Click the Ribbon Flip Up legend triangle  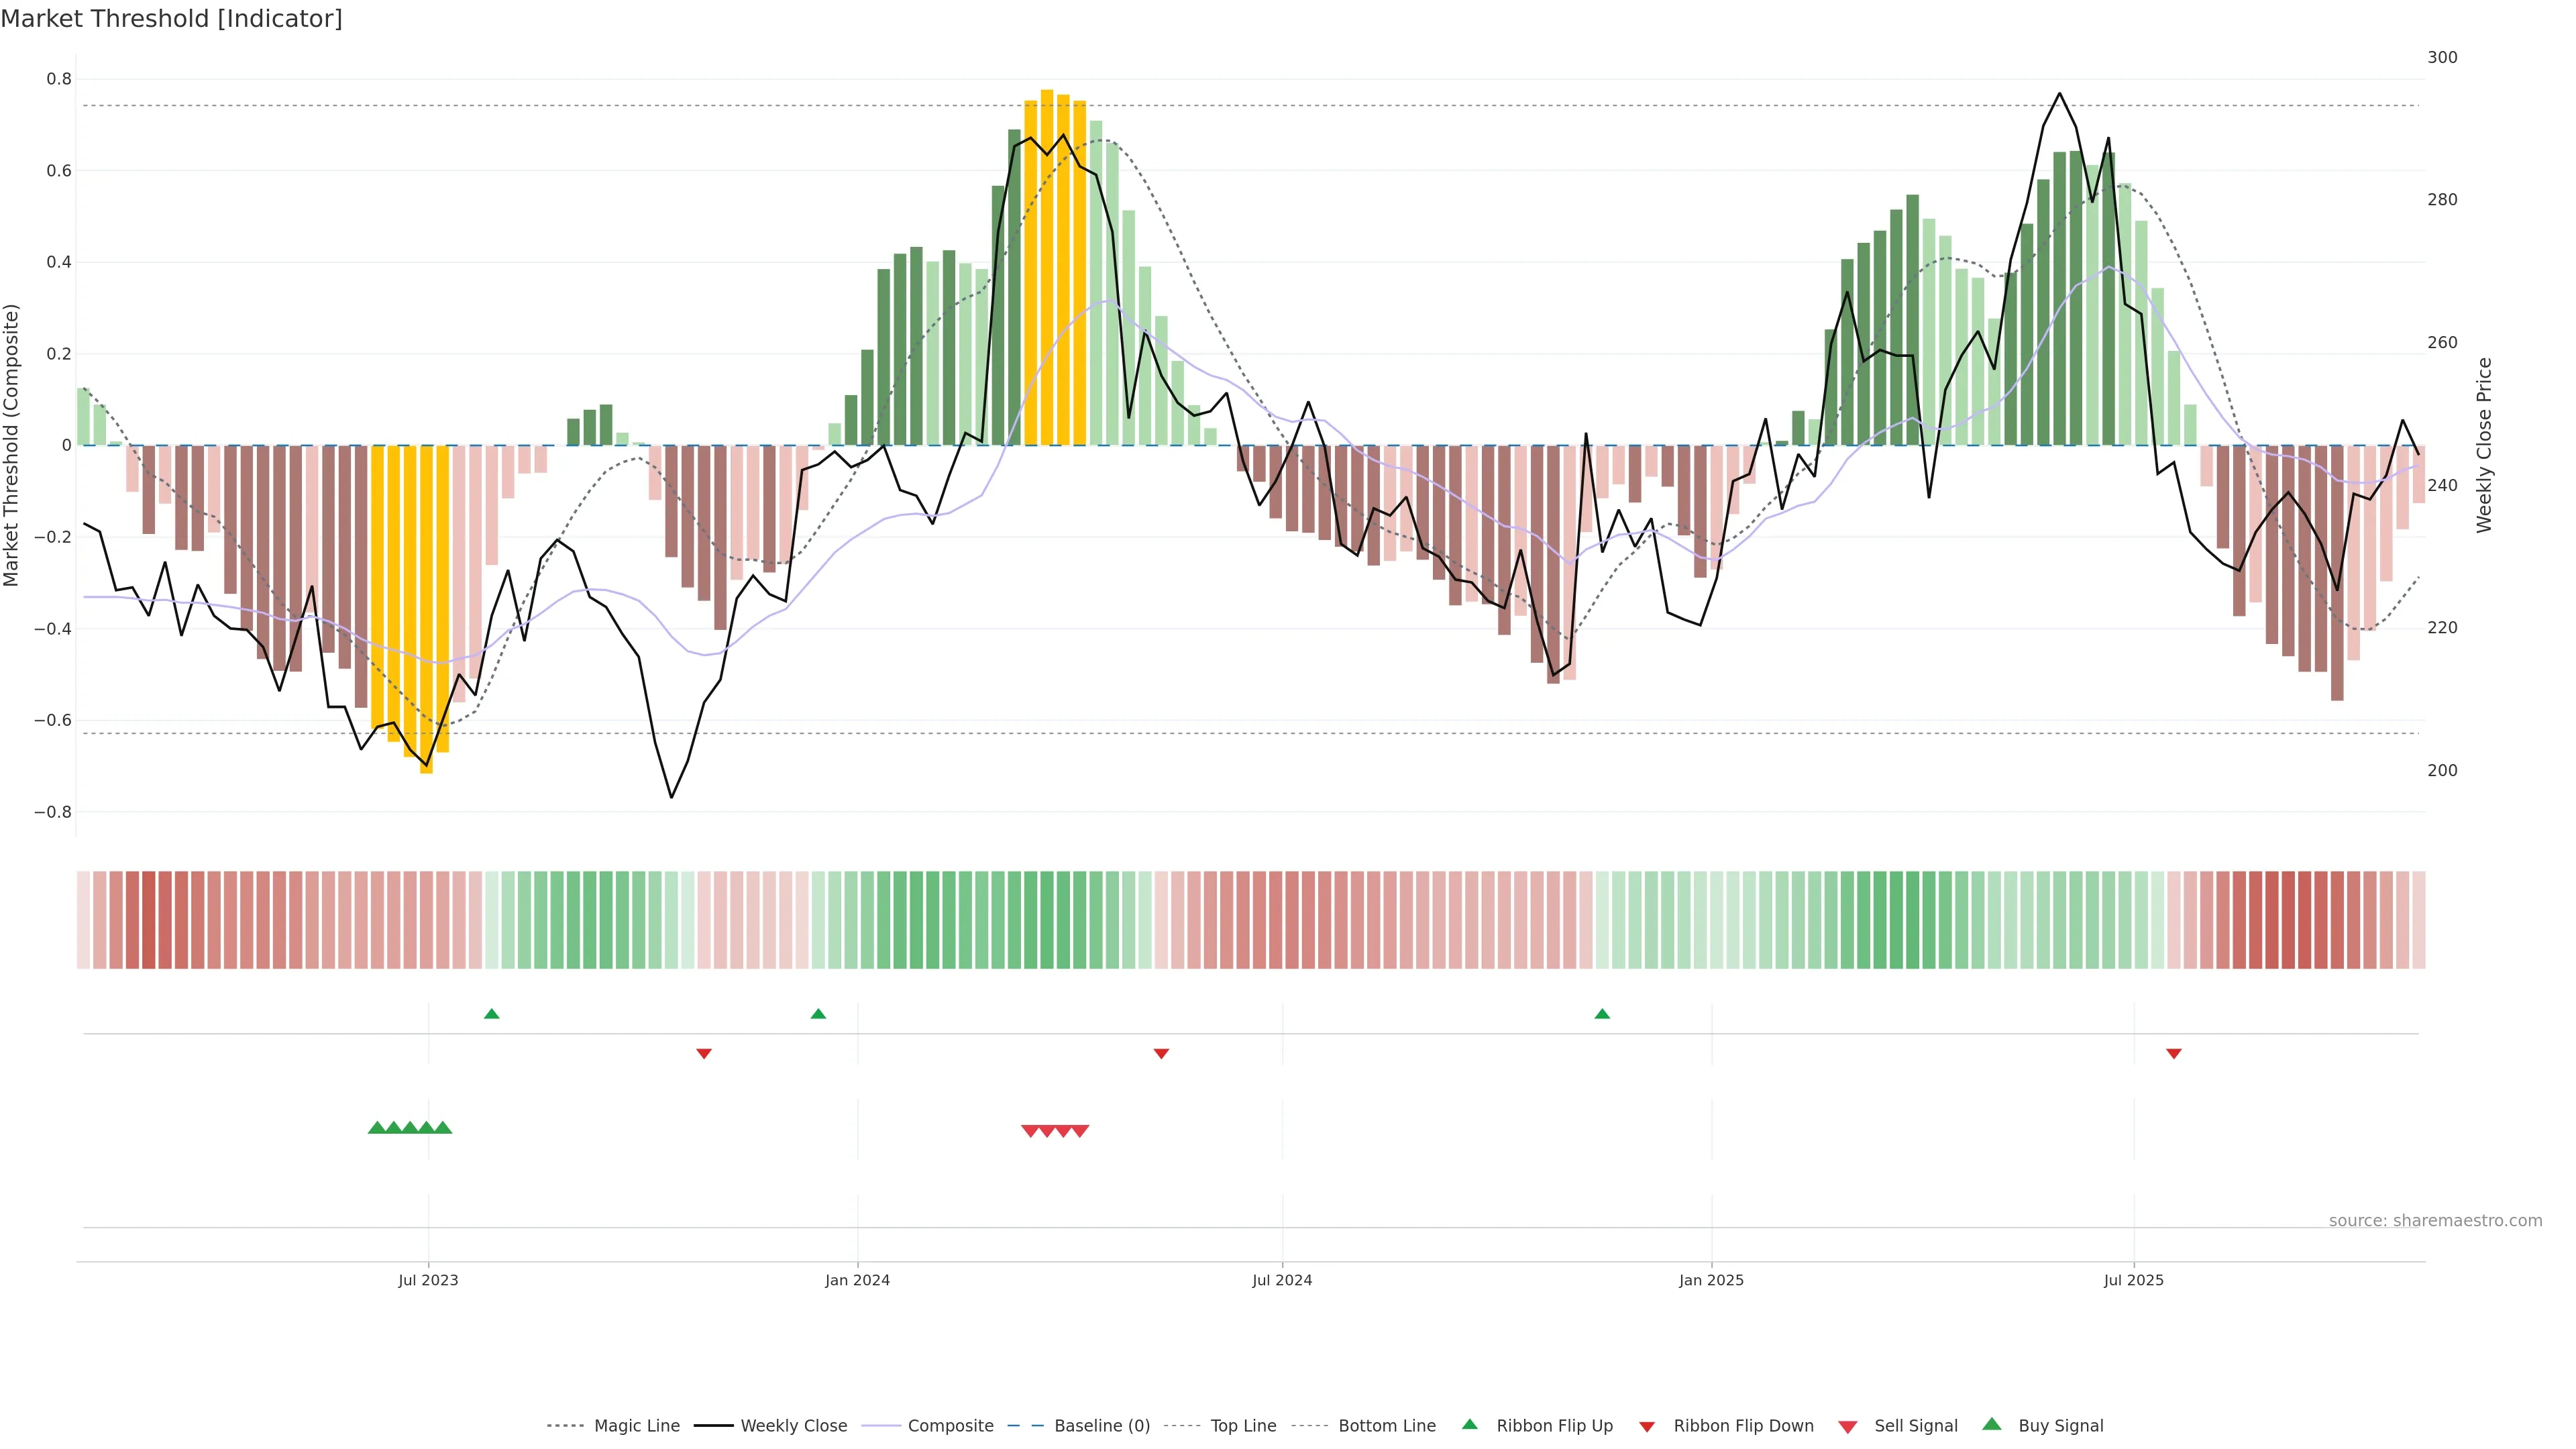[1469, 1424]
